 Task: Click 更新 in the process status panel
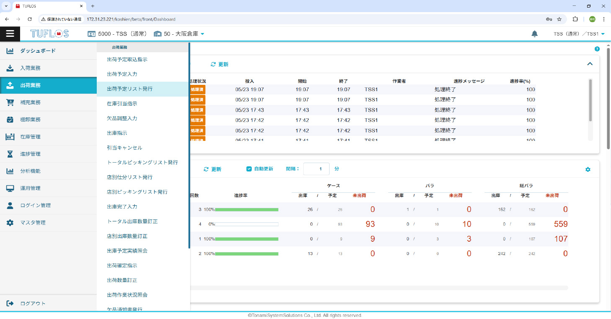(219, 64)
